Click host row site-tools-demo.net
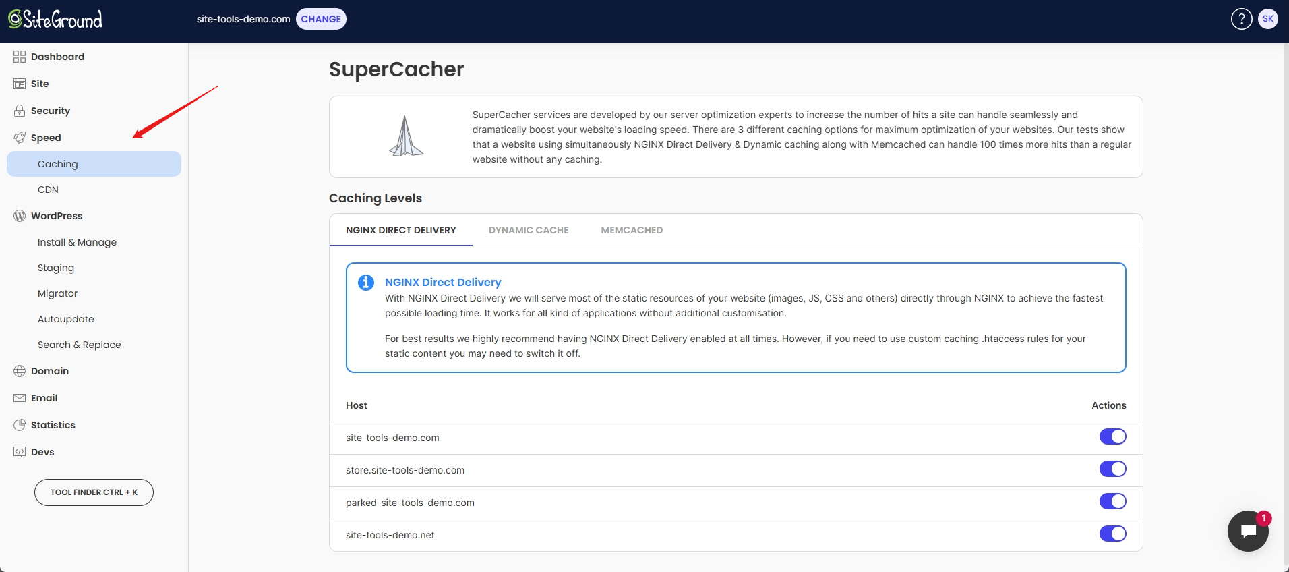This screenshot has height=572, width=1289. point(736,535)
